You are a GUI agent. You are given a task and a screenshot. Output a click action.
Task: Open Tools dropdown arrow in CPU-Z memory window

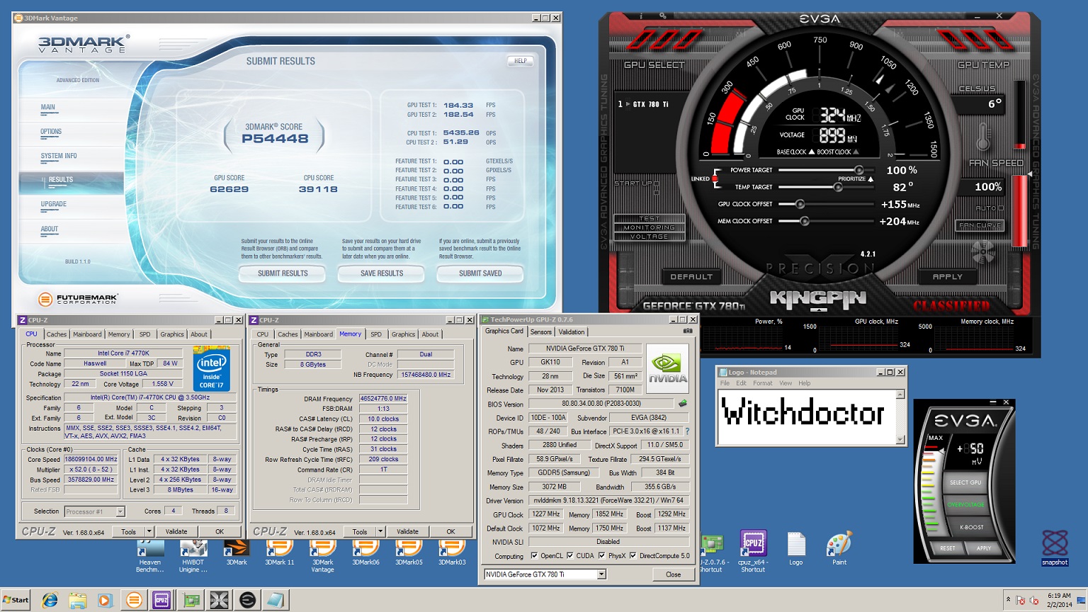click(380, 531)
